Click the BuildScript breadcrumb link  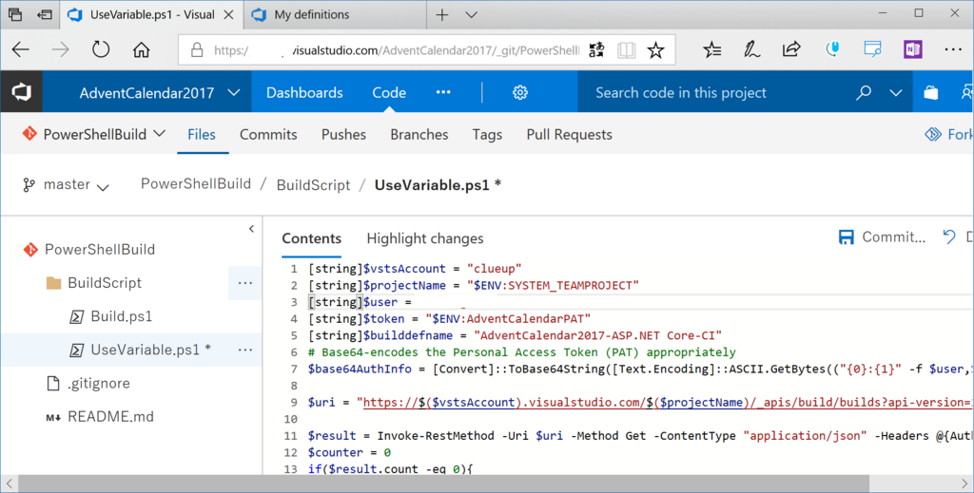(x=313, y=185)
